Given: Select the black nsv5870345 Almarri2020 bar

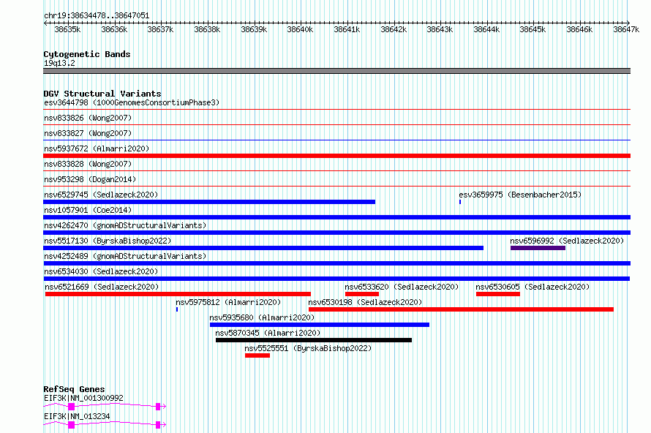Looking at the screenshot, I should [x=314, y=340].
